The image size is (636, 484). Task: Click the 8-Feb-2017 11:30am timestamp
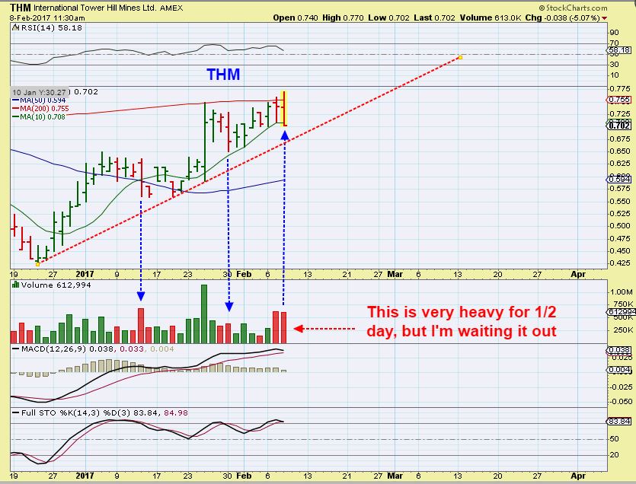tap(47, 18)
